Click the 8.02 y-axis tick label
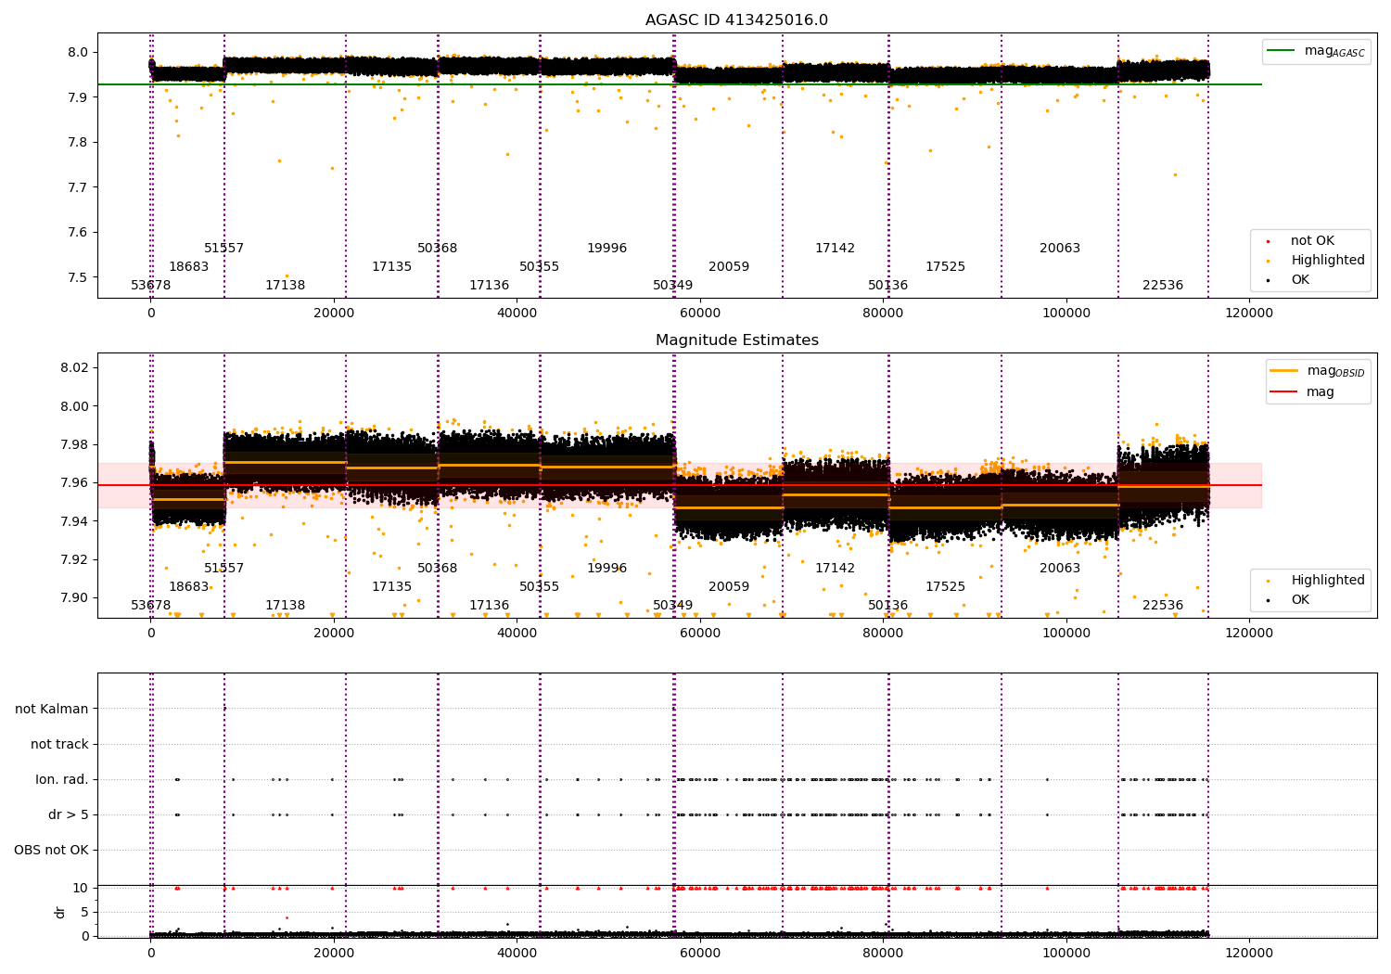 tap(74, 368)
